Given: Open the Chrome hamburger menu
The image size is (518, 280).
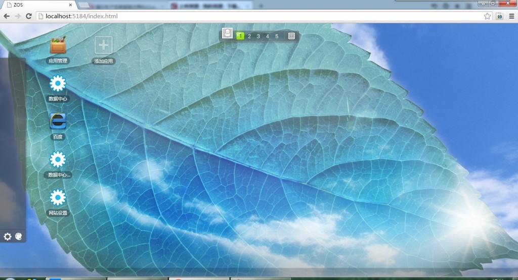Looking at the screenshot, I should coord(511,16).
